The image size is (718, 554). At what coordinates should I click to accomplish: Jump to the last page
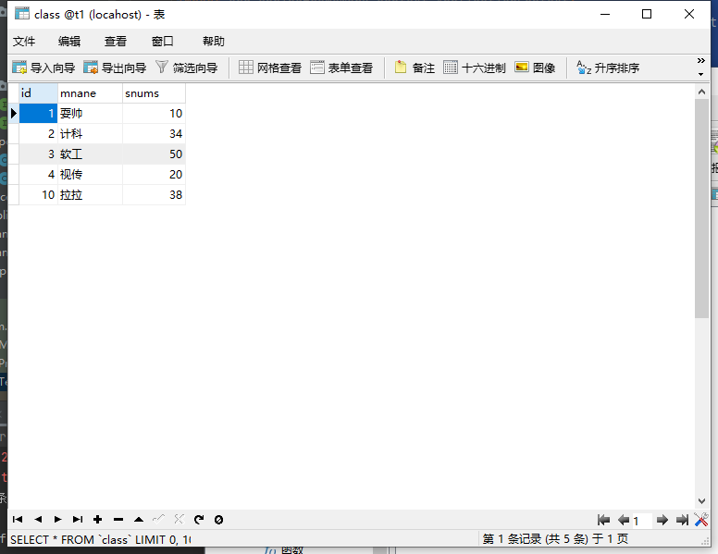[x=682, y=520]
